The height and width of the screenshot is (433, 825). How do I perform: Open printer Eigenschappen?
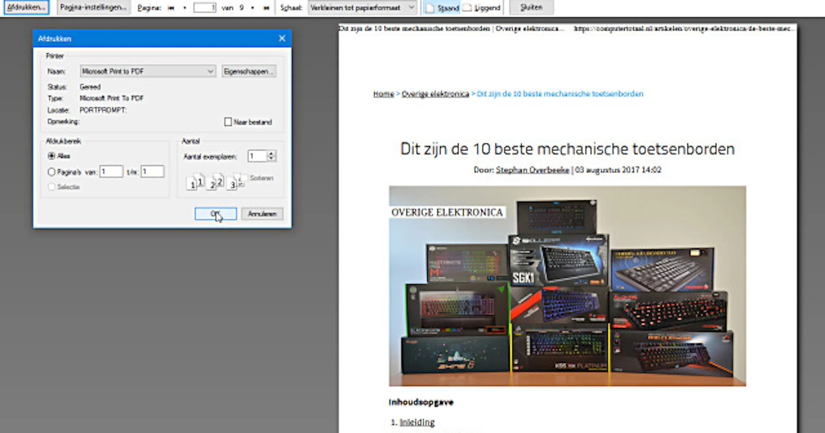click(249, 71)
